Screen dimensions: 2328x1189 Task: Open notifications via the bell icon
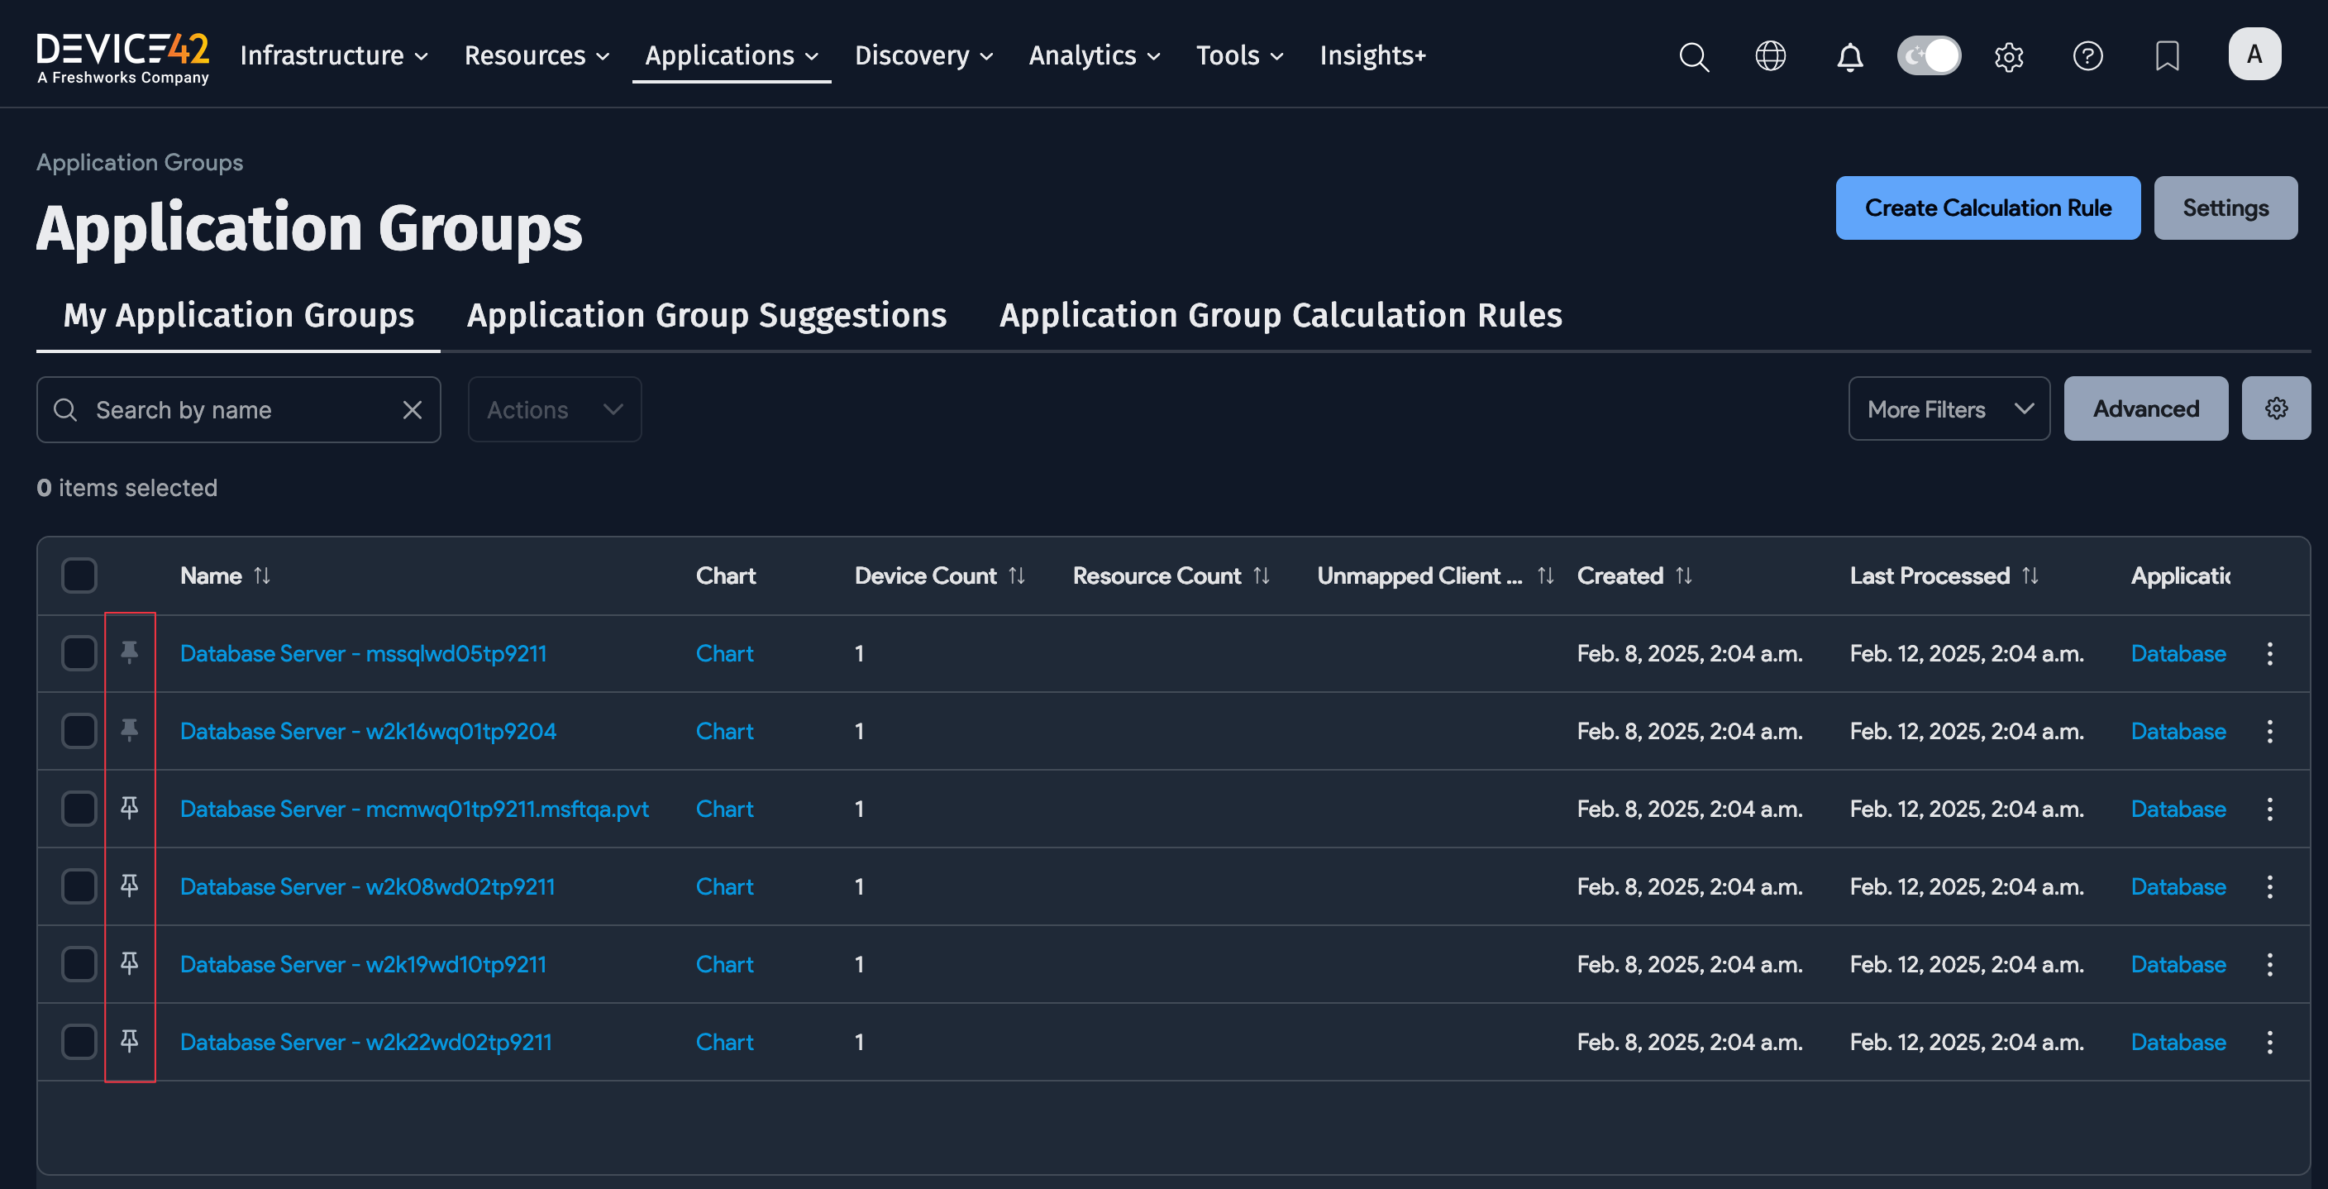[1850, 56]
